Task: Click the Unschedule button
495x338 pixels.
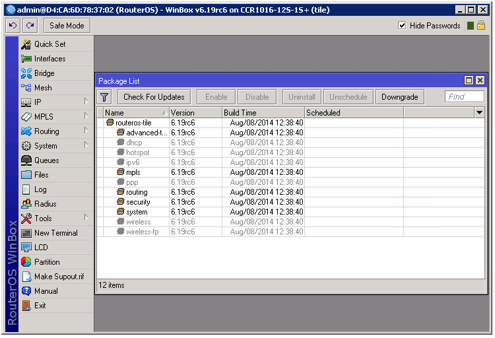Action: 348,97
